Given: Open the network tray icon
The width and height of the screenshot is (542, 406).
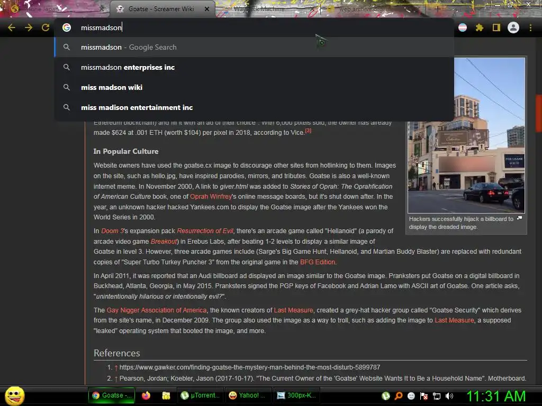Looking at the screenshot, I should (x=437, y=396).
